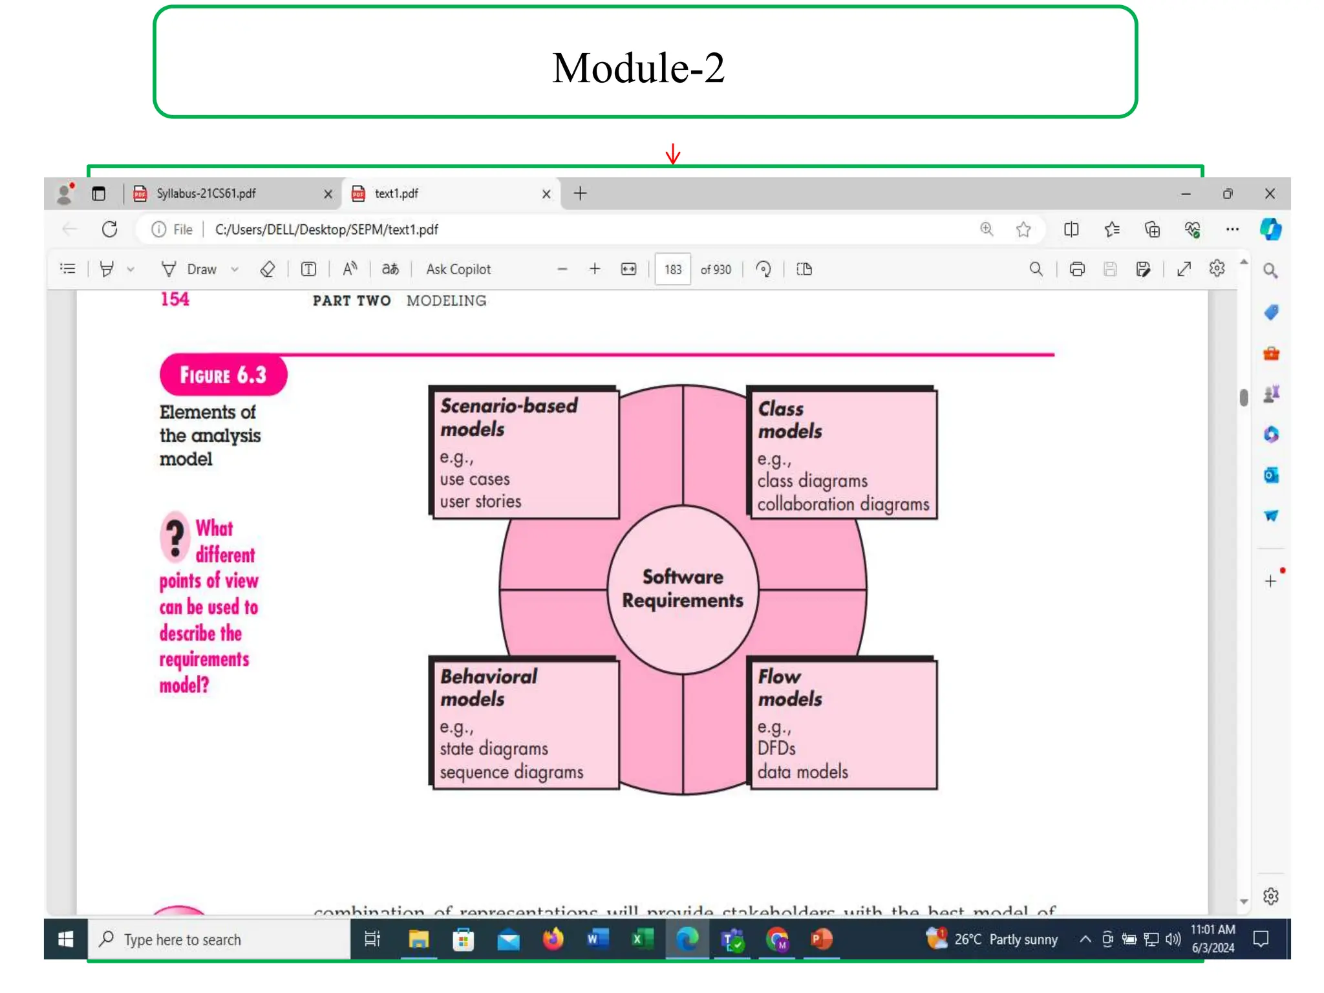Screen dimensions: 1324x993
Task: Expand the Highlight color dropdown arrow
Action: (131, 269)
